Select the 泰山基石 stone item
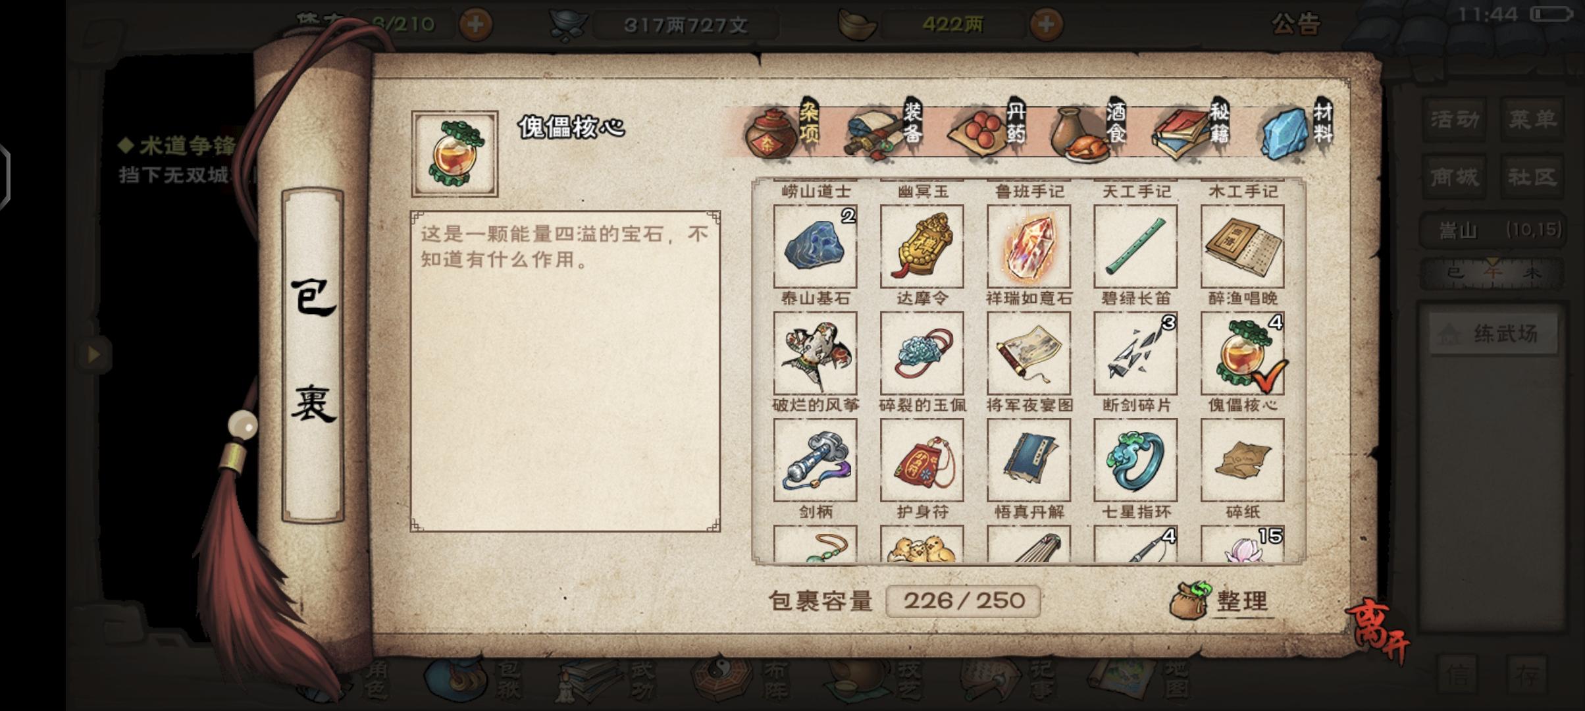Image resolution: width=1585 pixels, height=711 pixels. click(815, 246)
